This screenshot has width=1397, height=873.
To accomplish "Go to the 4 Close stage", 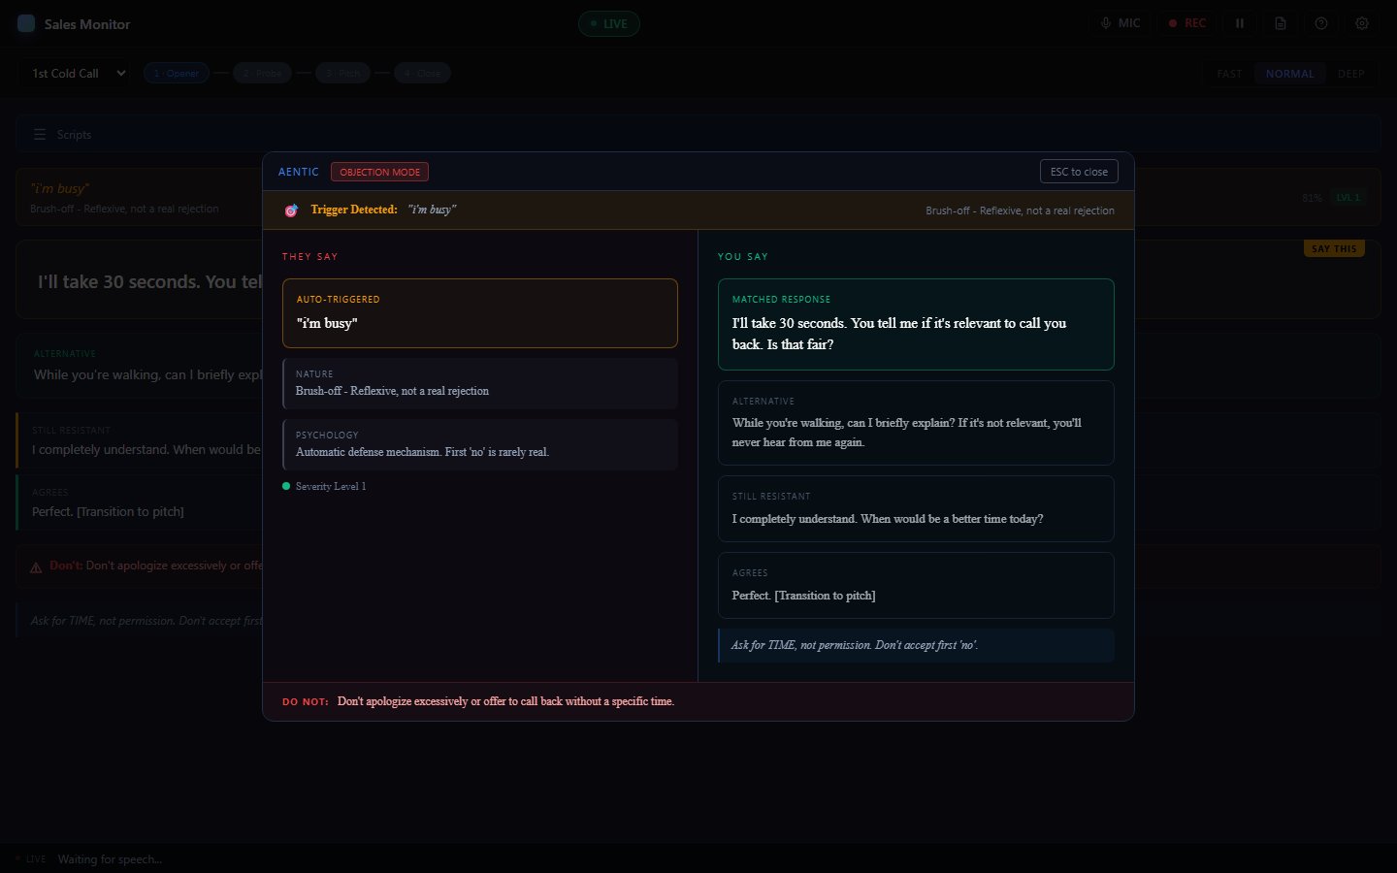I will coord(422,73).
